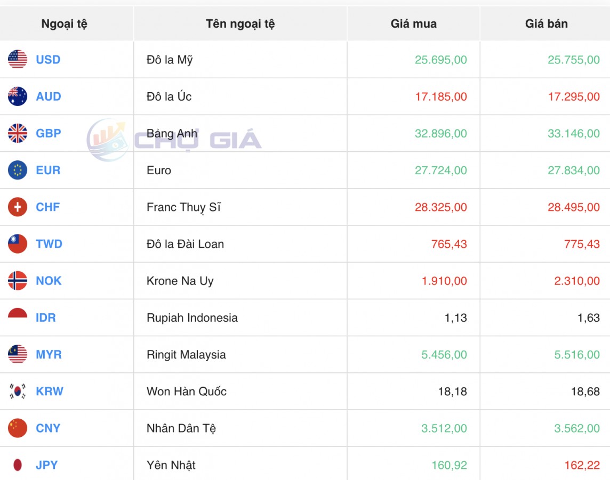Click the CNY Chinese flag icon

(17, 428)
